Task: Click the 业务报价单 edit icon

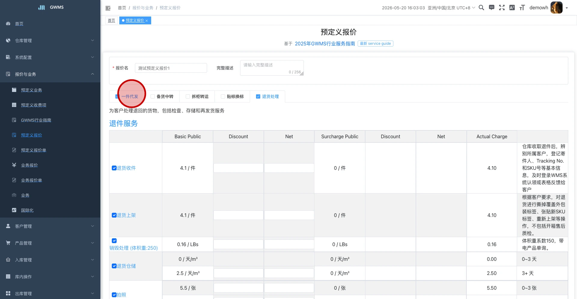Action: (x=14, y=180)
